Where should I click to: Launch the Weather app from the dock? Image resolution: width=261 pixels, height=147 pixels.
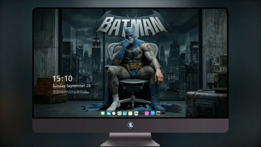pos(108,113)
